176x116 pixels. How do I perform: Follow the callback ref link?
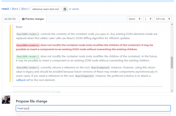[23, 80]
